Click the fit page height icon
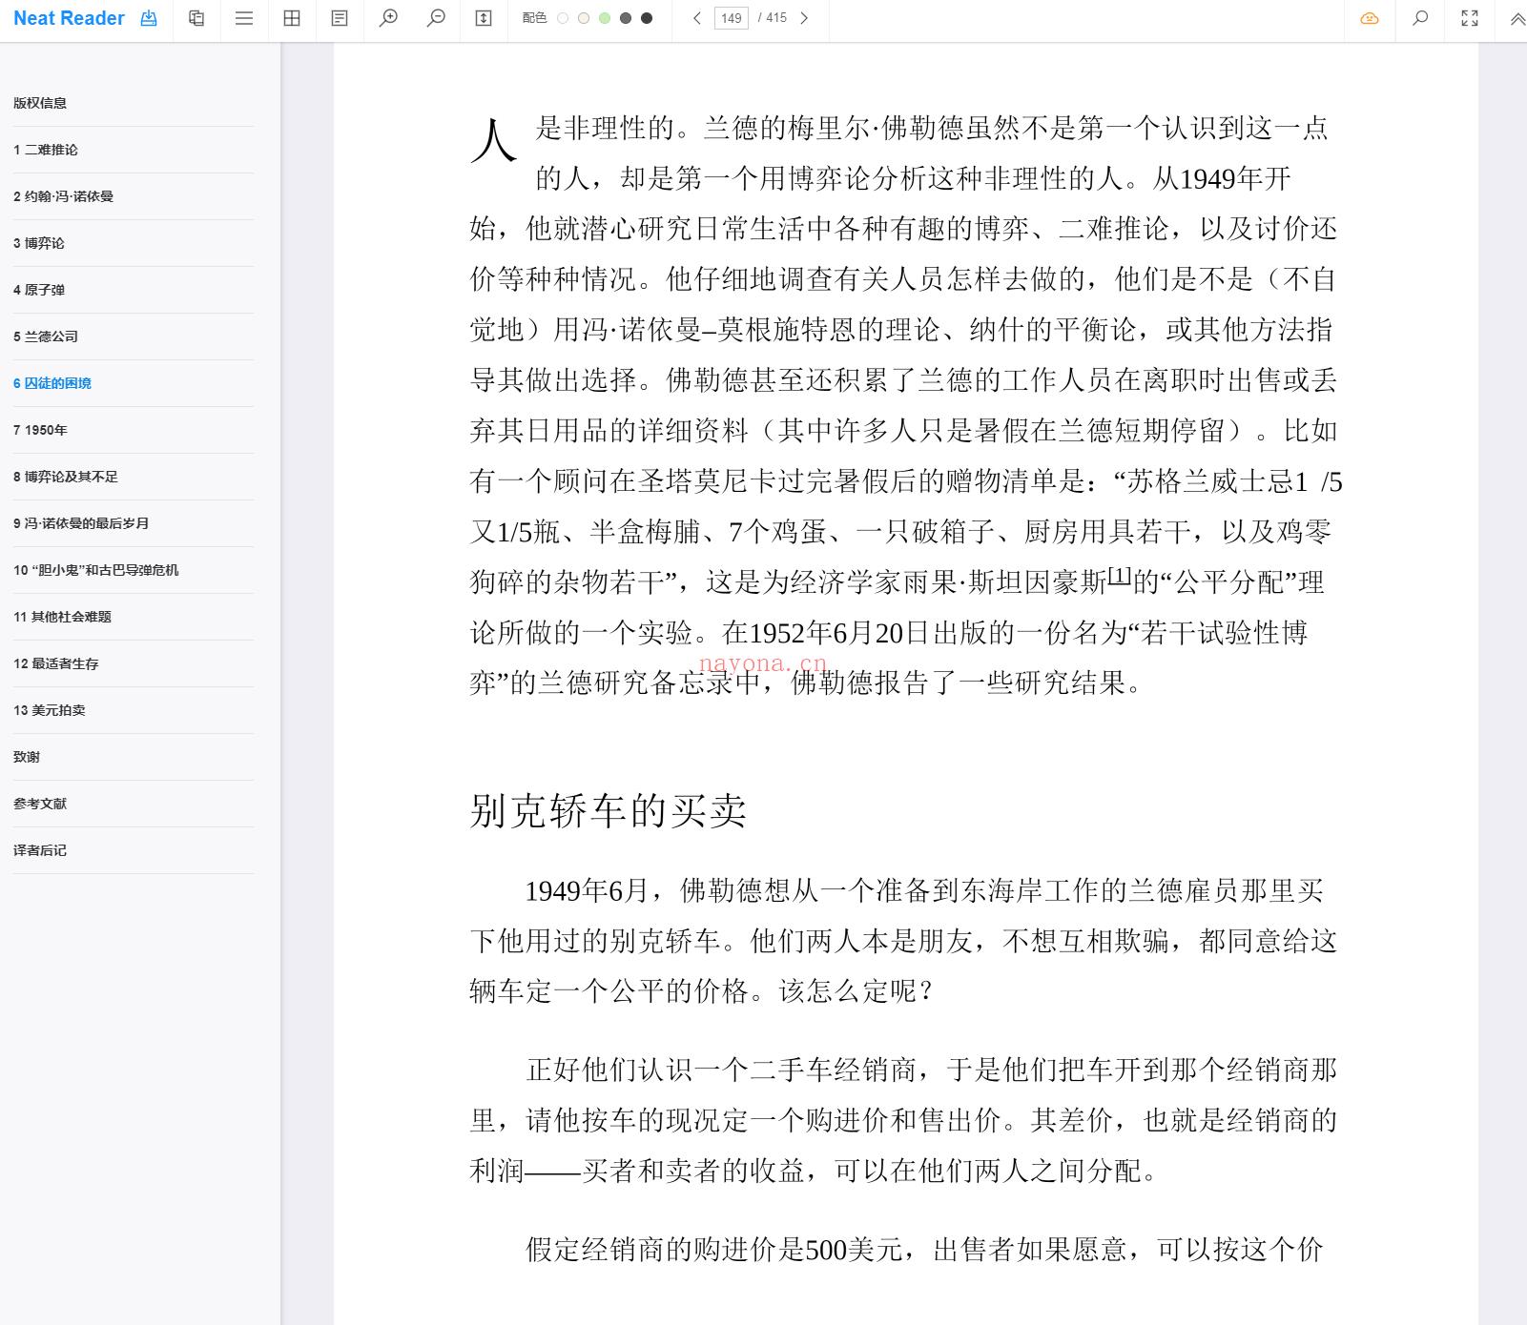Image resolution: width=1527 pixels, height=1325 pixels. click(484, 18)
